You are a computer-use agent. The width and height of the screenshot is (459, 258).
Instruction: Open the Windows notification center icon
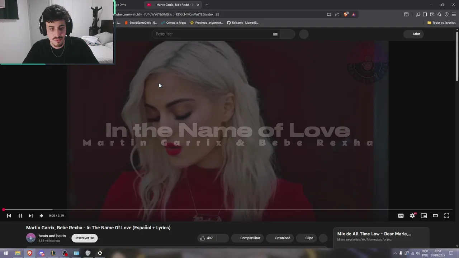pos(451,253)
